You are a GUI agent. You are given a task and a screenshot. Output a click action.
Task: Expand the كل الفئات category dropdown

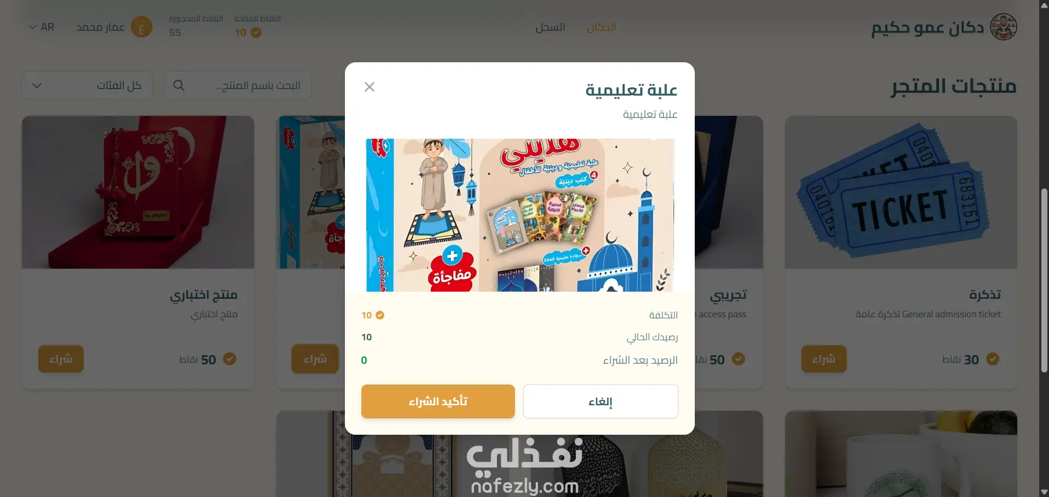coord(87,86)
